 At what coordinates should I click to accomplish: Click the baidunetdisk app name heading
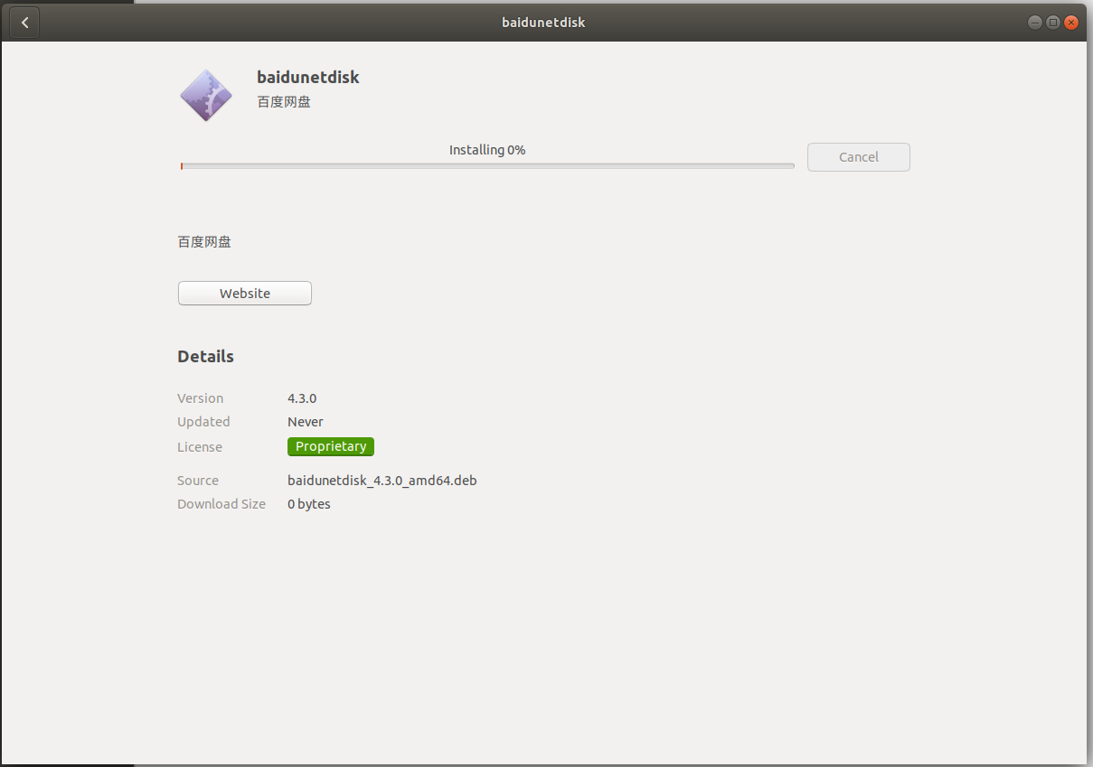(x=308, y=78)
